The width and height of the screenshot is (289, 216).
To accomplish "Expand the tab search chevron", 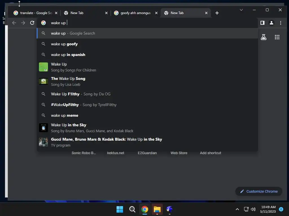I will pos(241,10).
